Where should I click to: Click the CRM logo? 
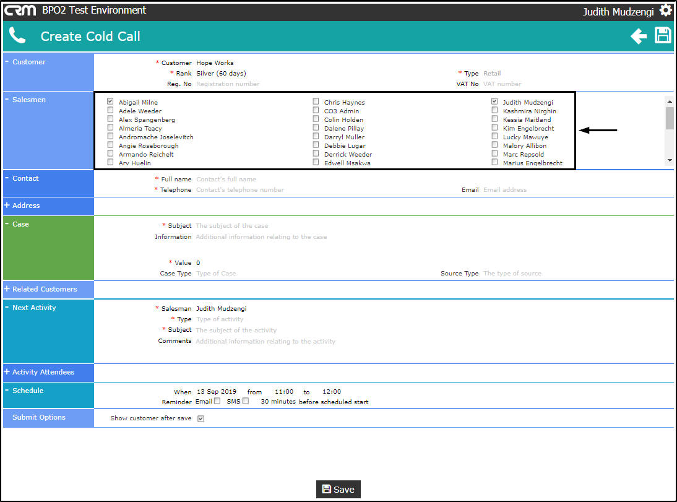click(20, 11)
